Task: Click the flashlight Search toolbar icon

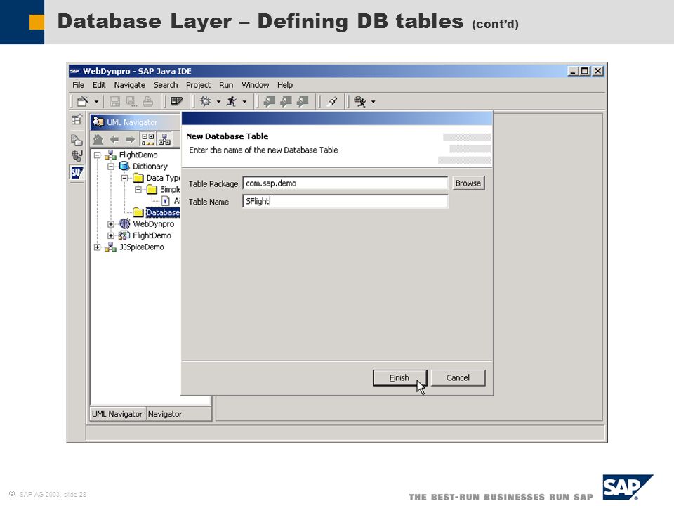Action: tap(332, 101)
